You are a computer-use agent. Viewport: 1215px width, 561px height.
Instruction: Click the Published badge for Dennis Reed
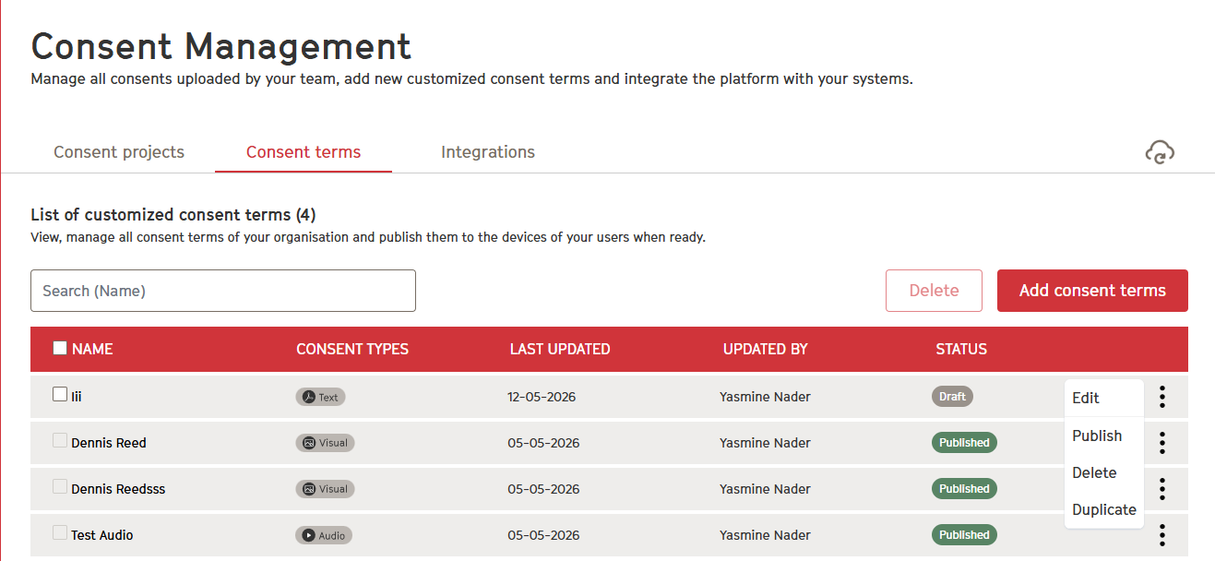click(964, 443)
